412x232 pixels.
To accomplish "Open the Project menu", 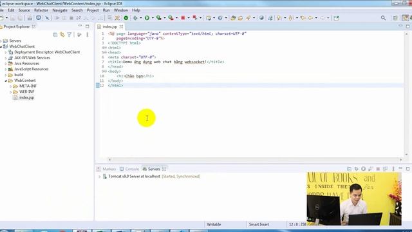I will coord(93,10).
